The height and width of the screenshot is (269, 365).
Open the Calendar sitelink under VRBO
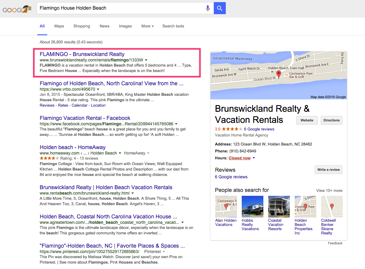click(x=80, y=105)
